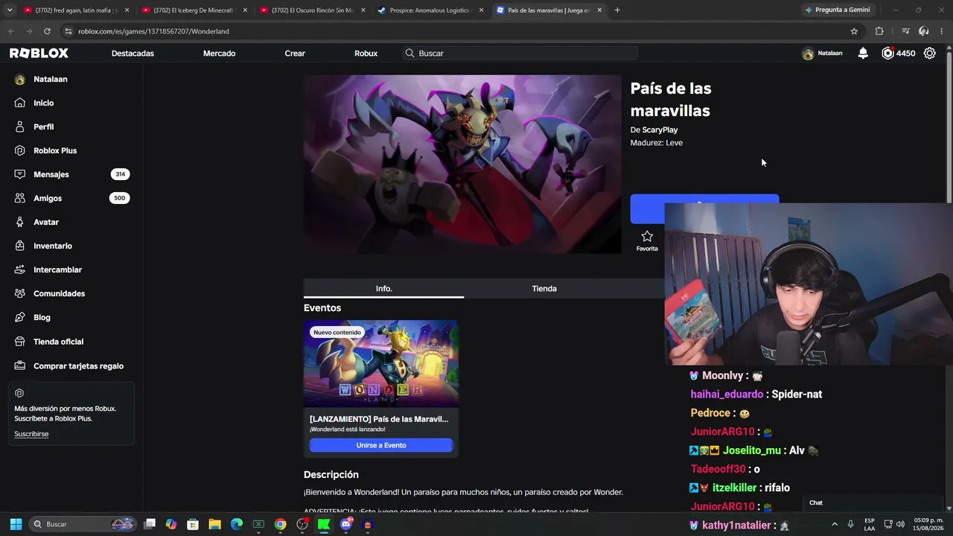
Task: Click the Mensajes icon in sidebar
Action: pyautogui.click(x=20, y=174)
